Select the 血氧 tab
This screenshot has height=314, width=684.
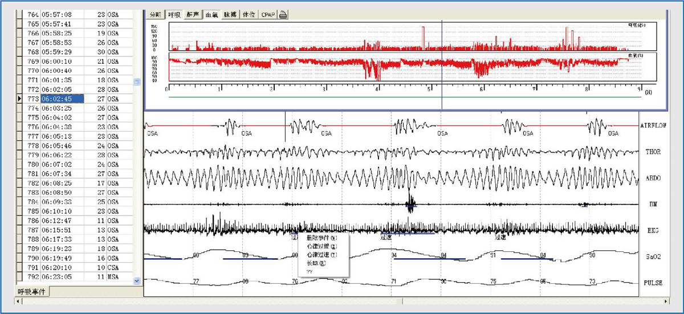pos(211,15)
